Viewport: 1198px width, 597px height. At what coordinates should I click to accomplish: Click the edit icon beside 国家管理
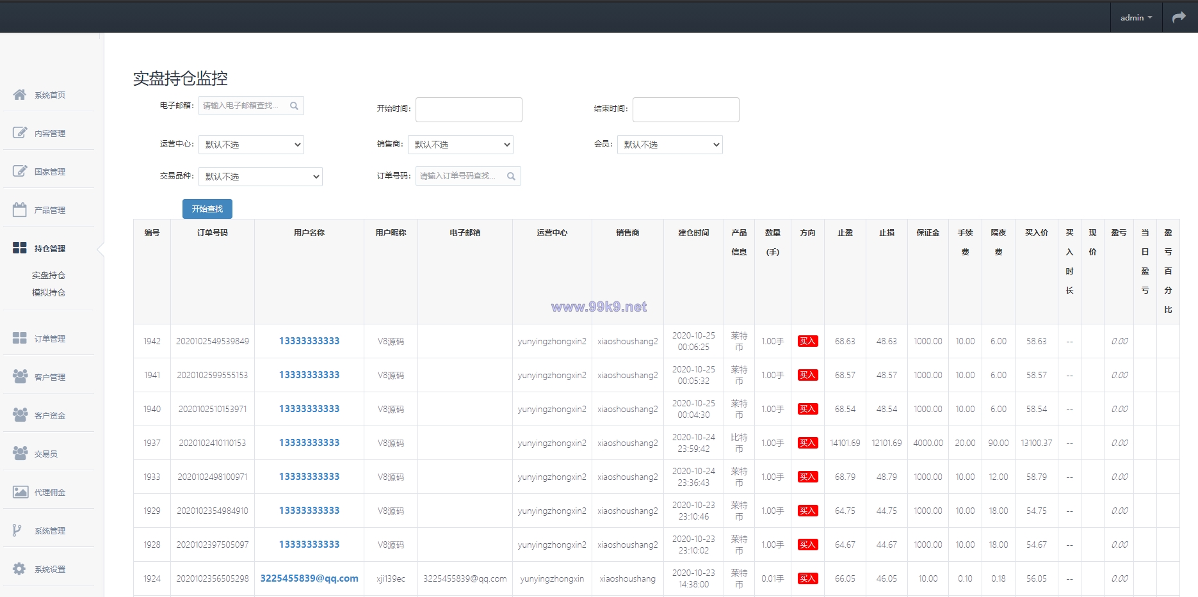click(x=20, y=171)
